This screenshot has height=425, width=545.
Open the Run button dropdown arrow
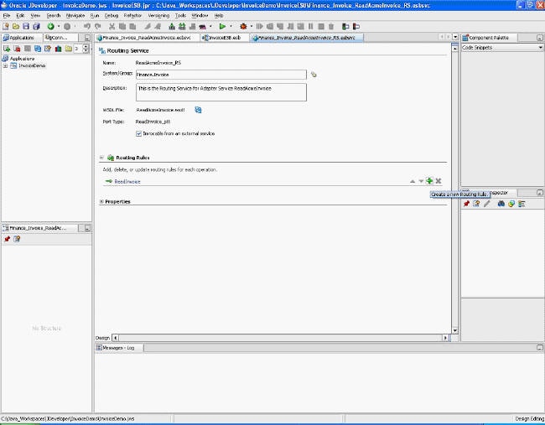coord(231,27)
